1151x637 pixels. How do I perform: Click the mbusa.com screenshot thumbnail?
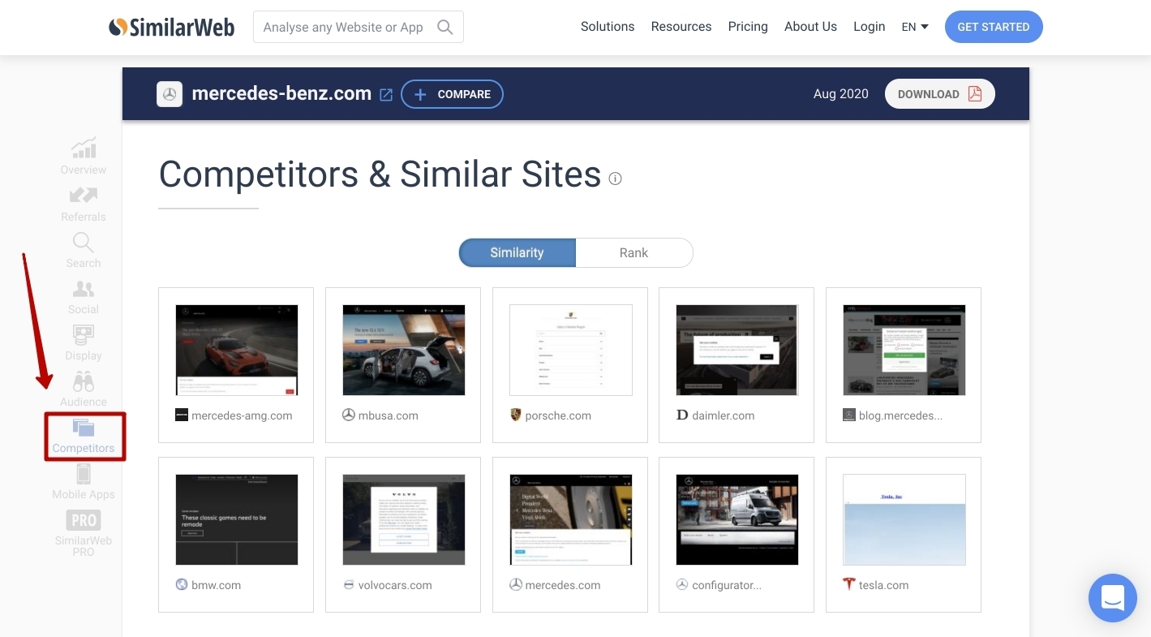[404, 350]
